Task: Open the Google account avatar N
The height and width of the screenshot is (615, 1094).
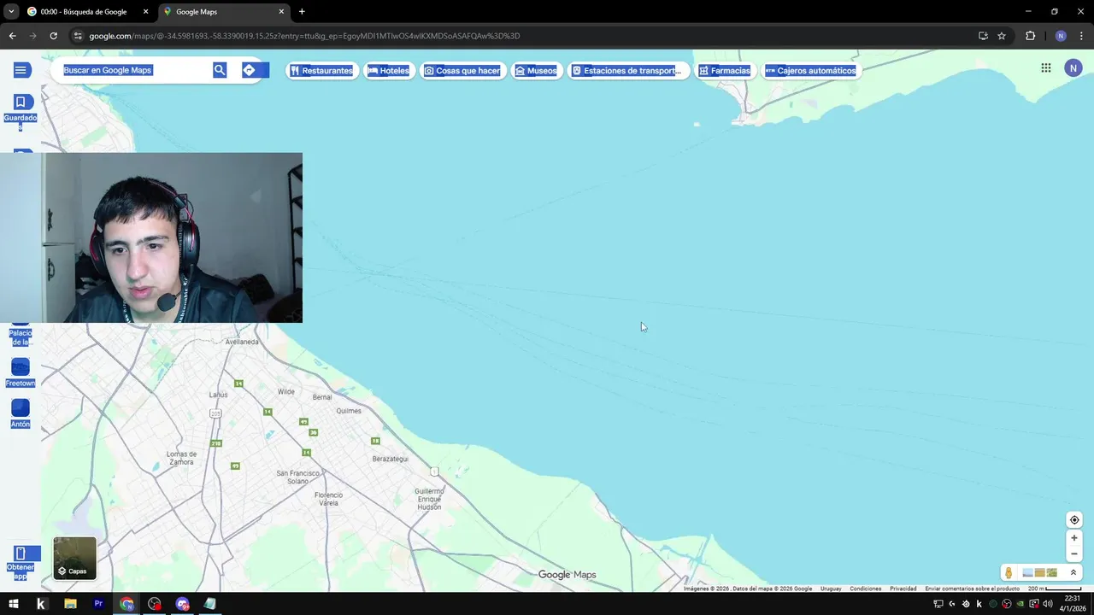Action: 1073,68
